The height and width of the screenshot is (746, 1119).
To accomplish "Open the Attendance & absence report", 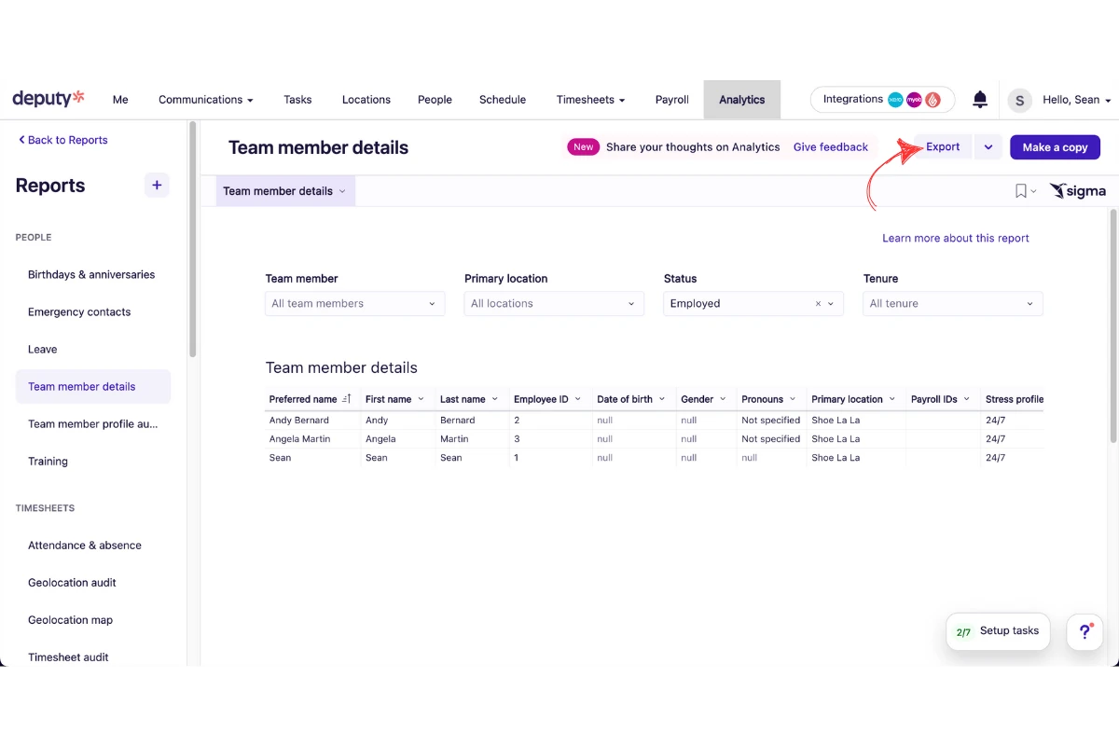I will (85, 546).
